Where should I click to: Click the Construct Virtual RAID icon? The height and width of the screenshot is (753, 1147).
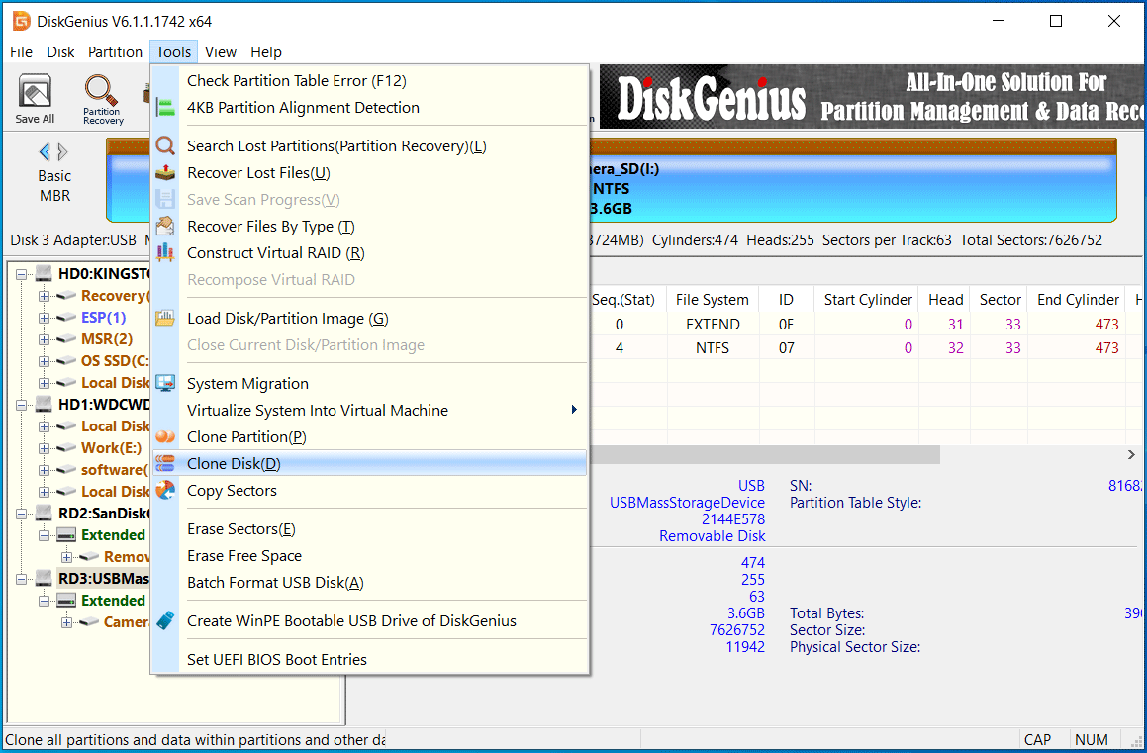pyautogui.click(x=166, y=252)
